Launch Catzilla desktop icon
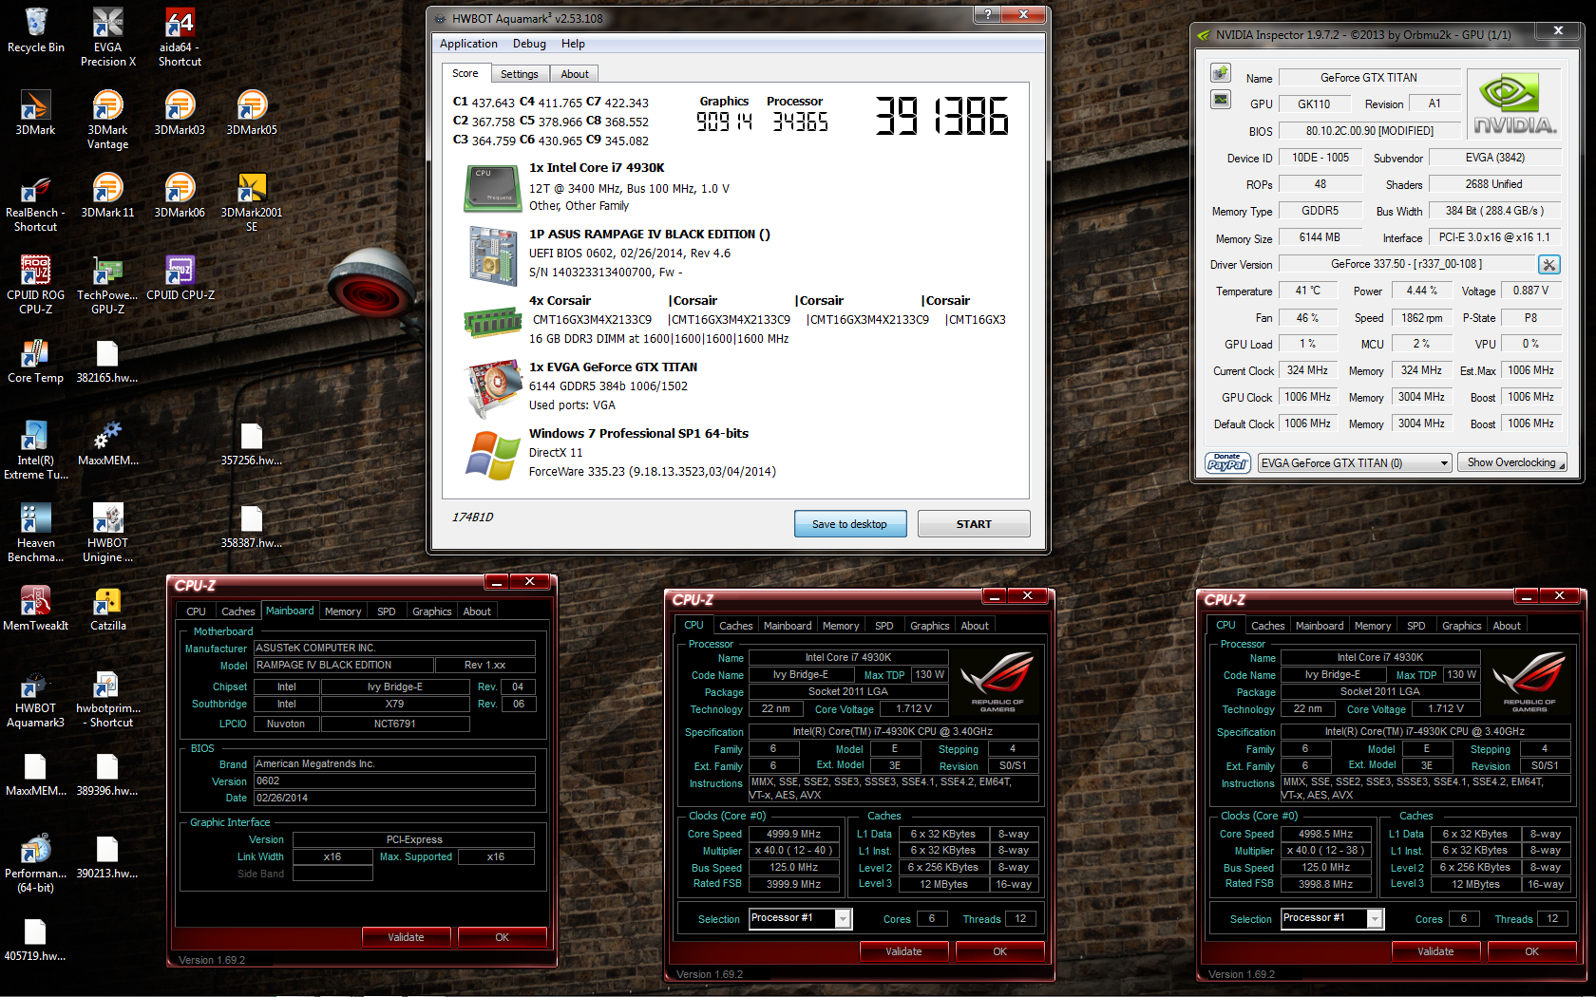Image resolution: width=1596 pixels, height=997 pixels. pos(108,608)
